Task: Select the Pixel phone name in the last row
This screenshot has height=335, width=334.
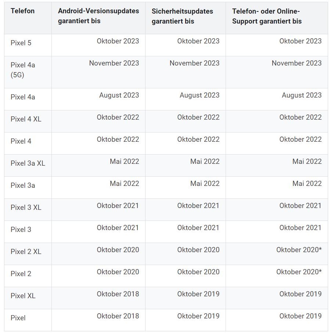Action: [x=18, y=318]
